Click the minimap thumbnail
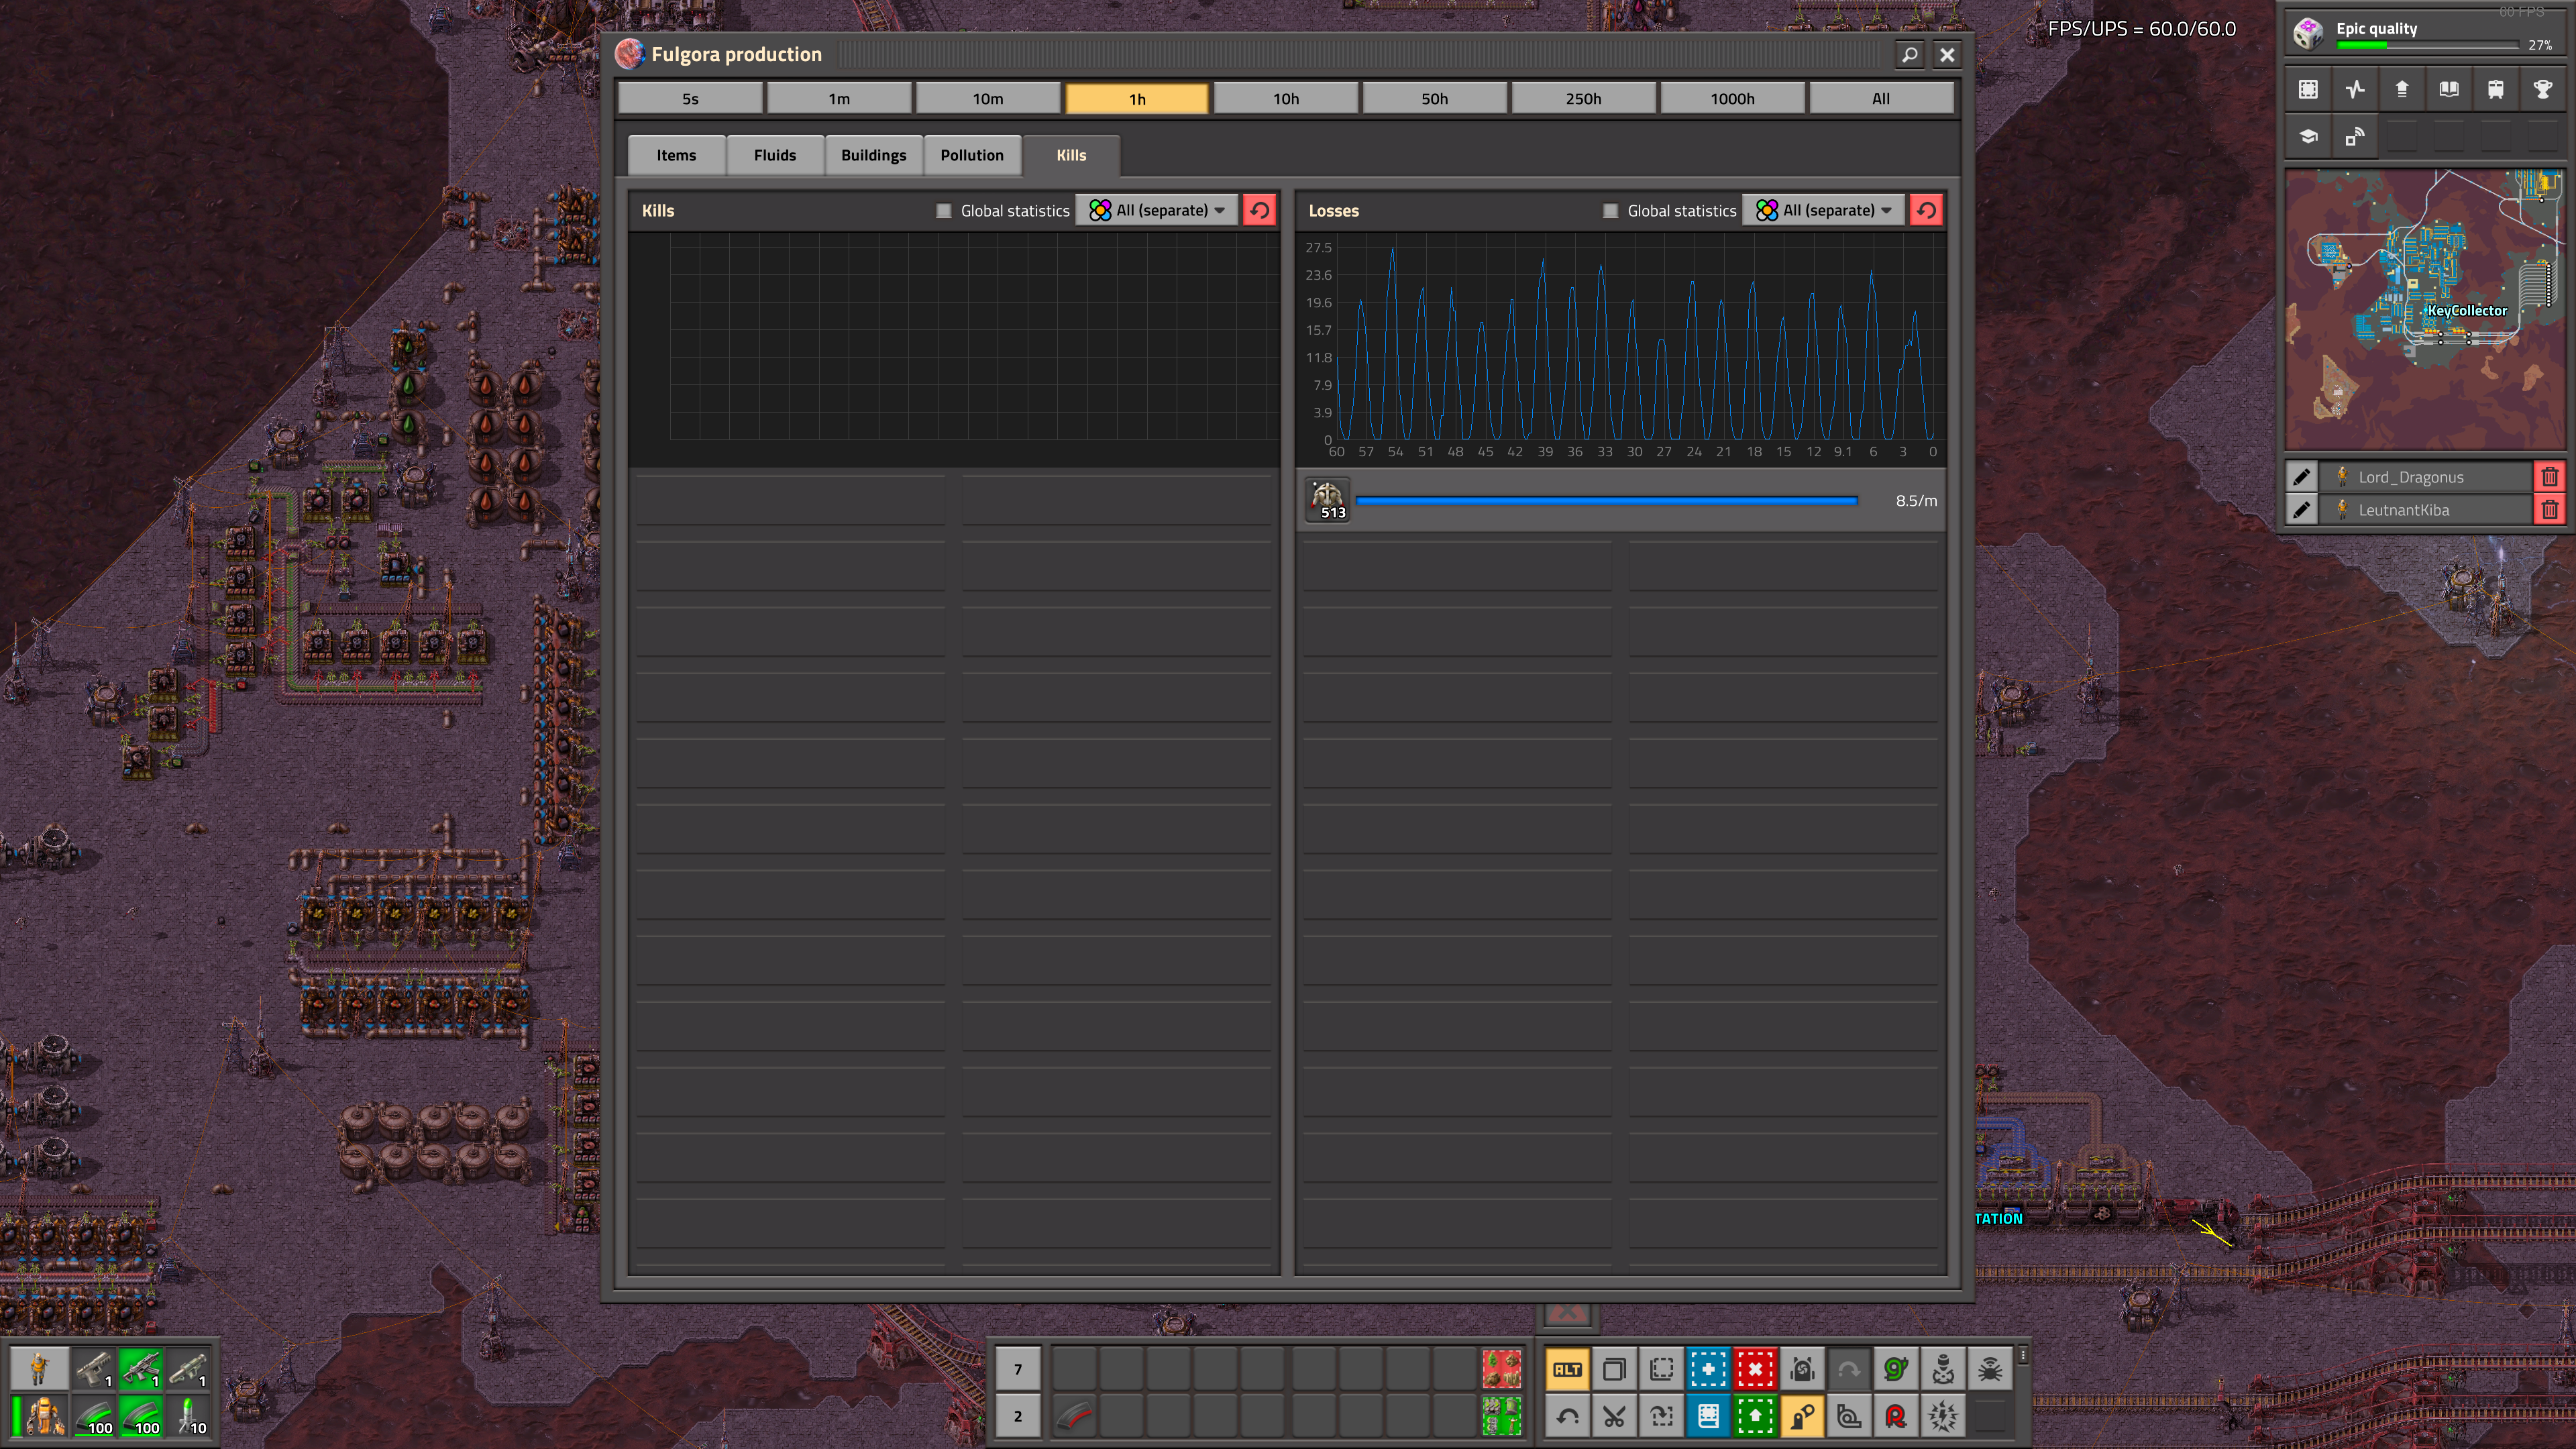The width and height of the screenshot is (2576, 1449). coord(2425,309)
